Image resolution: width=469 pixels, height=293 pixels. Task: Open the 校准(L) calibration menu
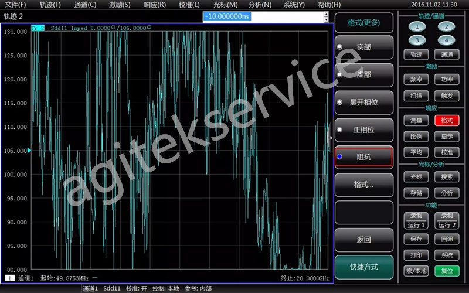(x=189, y=5)
